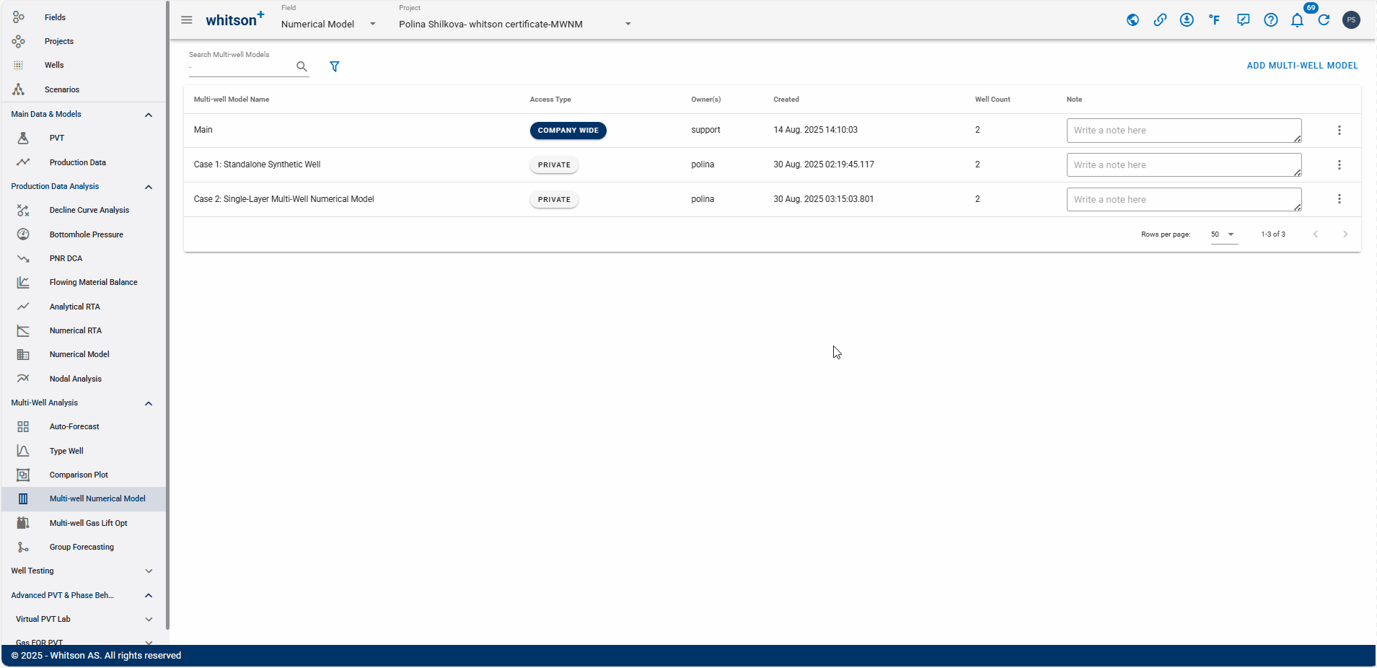Click PRIVATE badge for Case 1

point(554,165)
